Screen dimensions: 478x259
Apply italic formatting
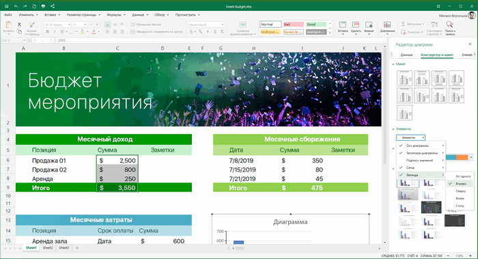point(55,31)
